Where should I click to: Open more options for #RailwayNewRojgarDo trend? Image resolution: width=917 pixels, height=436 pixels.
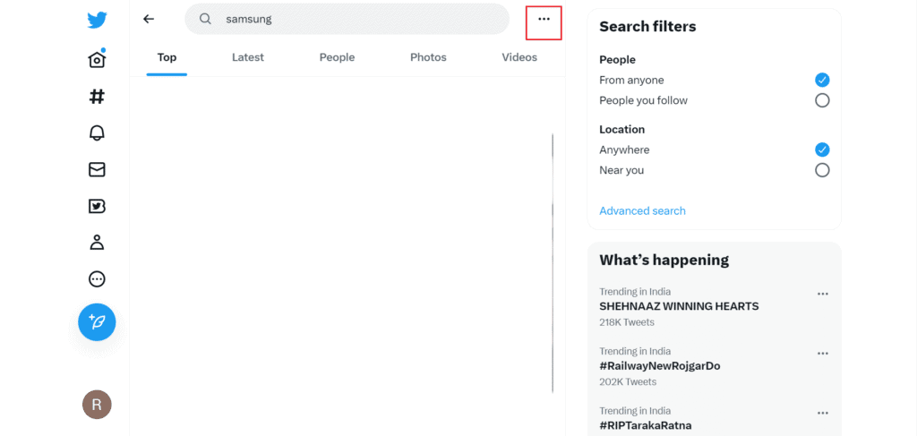coord(823,354)
